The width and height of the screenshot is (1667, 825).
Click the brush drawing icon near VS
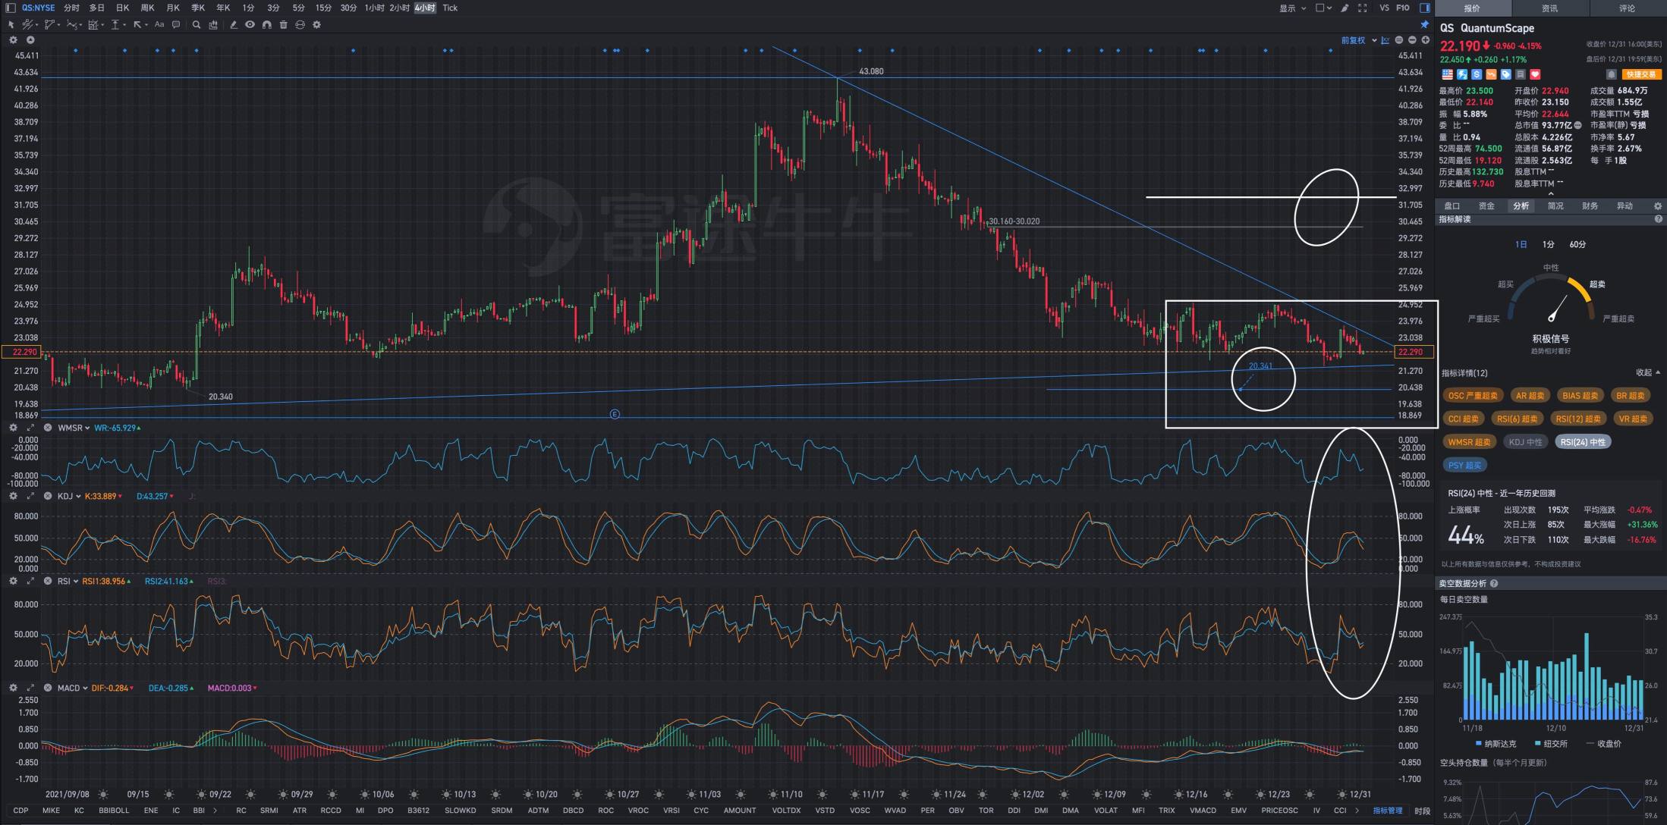coord(1345,8)
